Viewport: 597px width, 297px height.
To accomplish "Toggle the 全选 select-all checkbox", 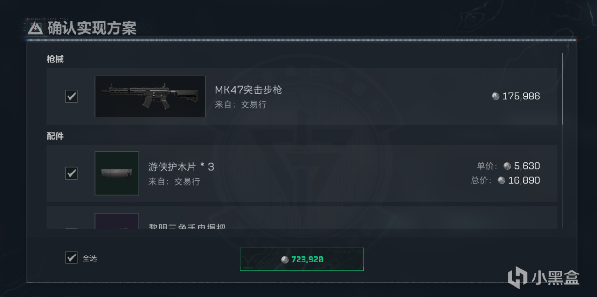I will pos(71,257).
